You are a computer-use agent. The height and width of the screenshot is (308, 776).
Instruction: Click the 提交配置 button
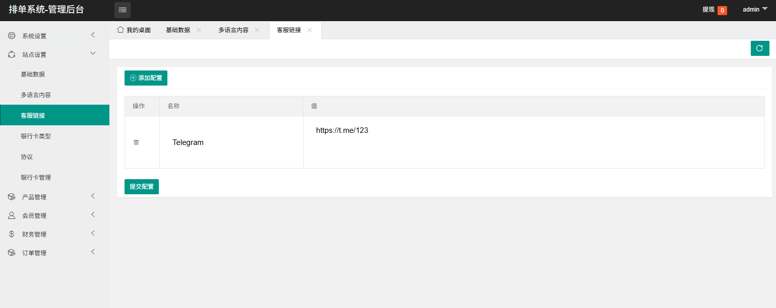pyautogui.click(x=142, y=187)
